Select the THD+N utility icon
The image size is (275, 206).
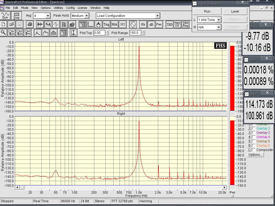(x=177, y=24)
